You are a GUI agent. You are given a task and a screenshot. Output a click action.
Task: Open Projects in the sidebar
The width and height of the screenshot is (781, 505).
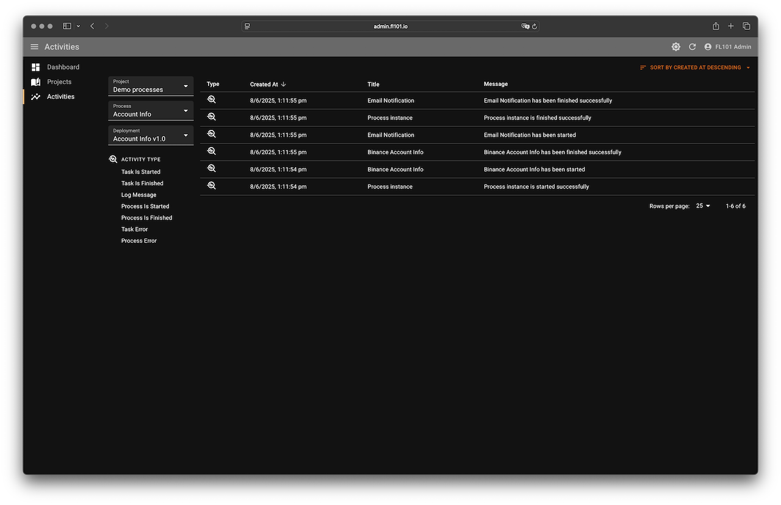(x=59, y=82)
